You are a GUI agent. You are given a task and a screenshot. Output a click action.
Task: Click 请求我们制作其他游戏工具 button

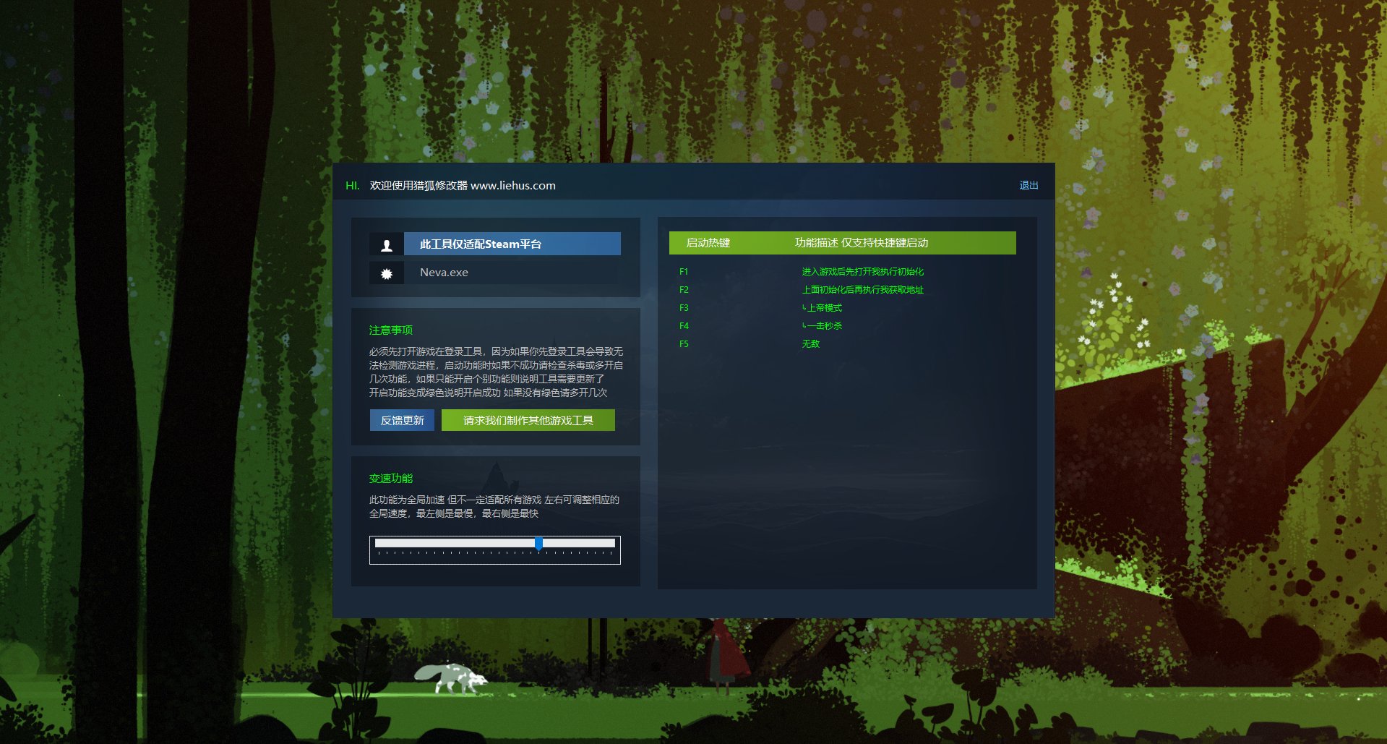pos(528,420)
